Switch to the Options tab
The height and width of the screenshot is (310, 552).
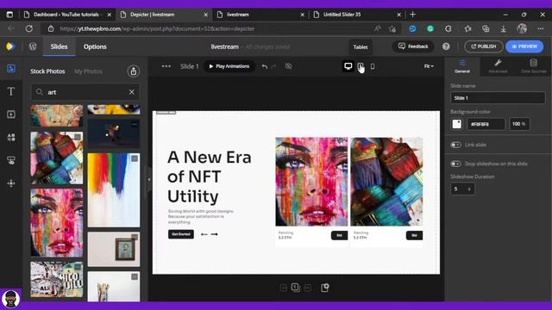[95, 46]
